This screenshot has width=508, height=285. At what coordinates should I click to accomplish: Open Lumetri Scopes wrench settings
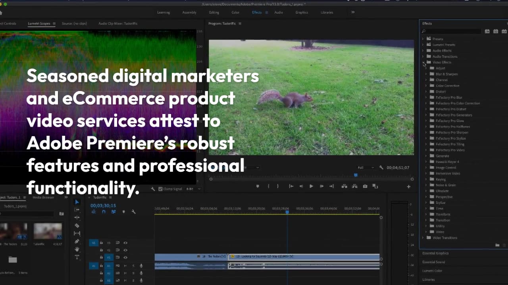point(153,189)
